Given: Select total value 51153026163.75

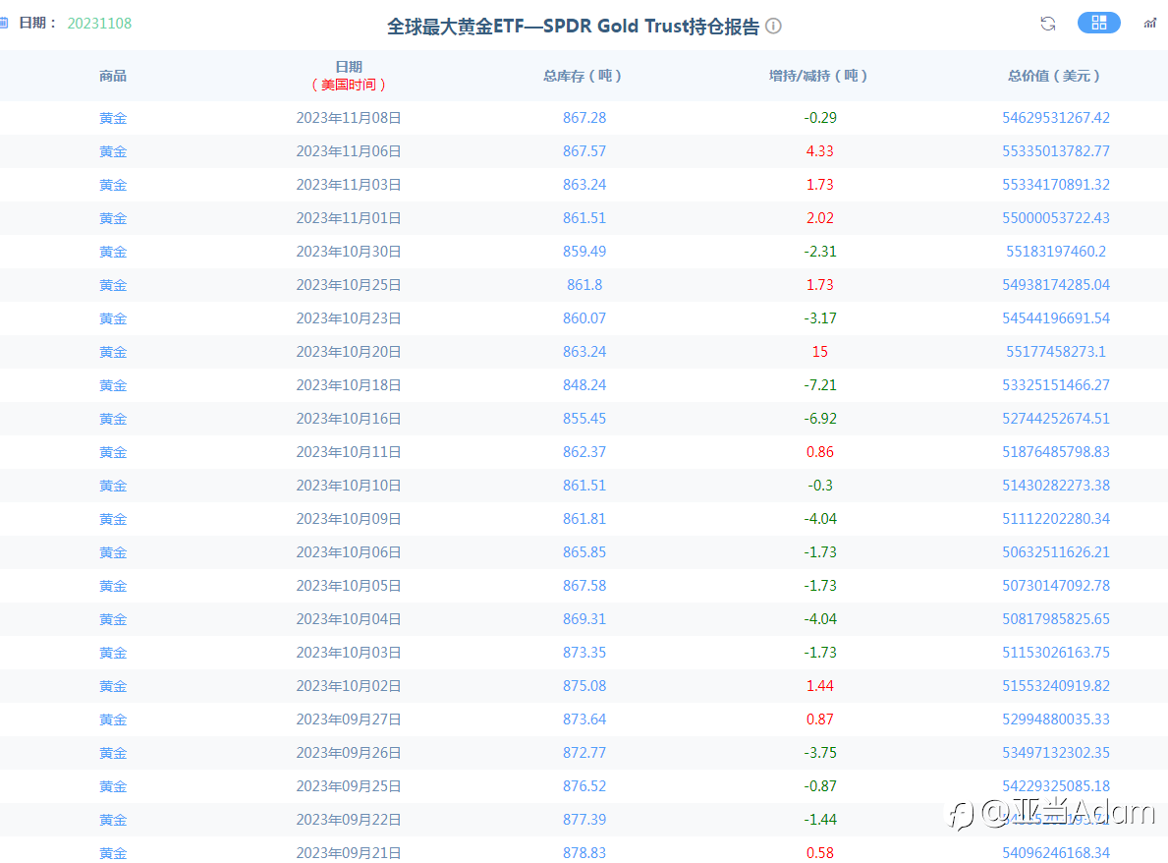Looking at the screenshot, I should 1055,653.
